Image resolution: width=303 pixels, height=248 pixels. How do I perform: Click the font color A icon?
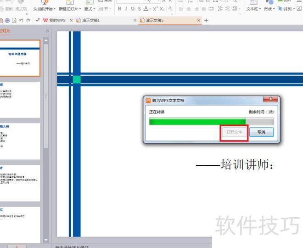point(146,9)
